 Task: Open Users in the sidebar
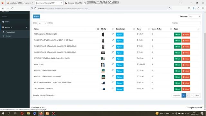[x=7, y=22]
